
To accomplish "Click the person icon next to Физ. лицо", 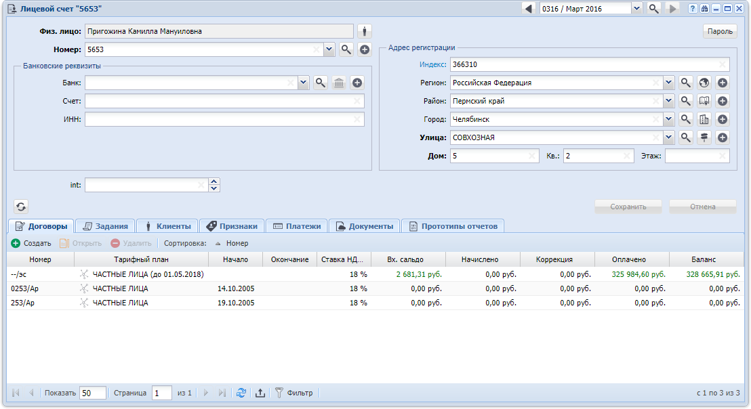I will [365, 31].
